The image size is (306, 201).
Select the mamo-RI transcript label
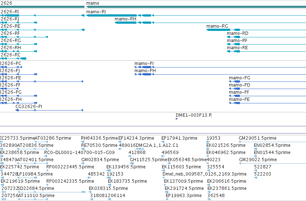96,12
